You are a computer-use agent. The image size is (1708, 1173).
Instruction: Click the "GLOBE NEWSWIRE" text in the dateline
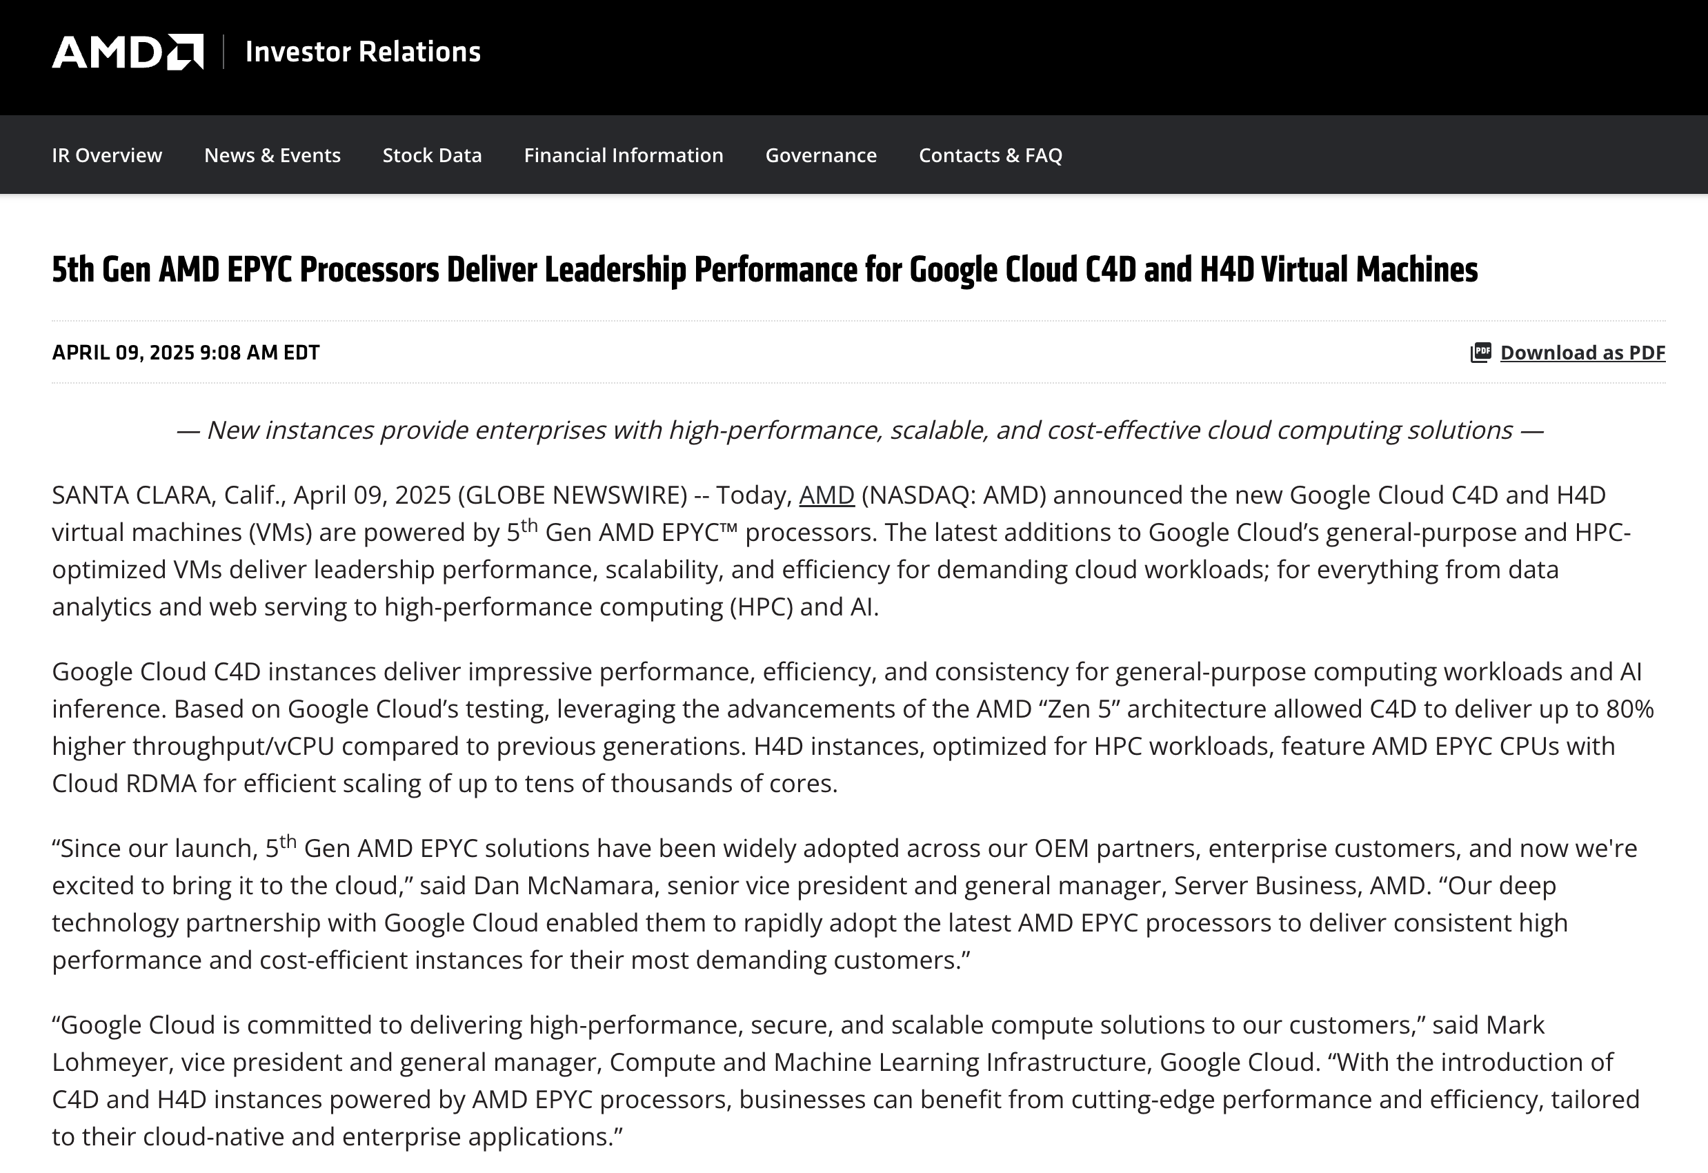[573, 495]
